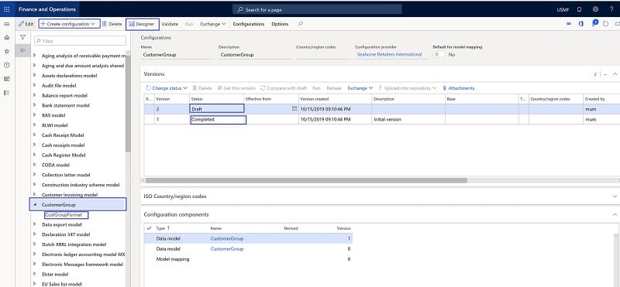Open the USMF company selector
620x287 pixels.
[x=563, y=10]
